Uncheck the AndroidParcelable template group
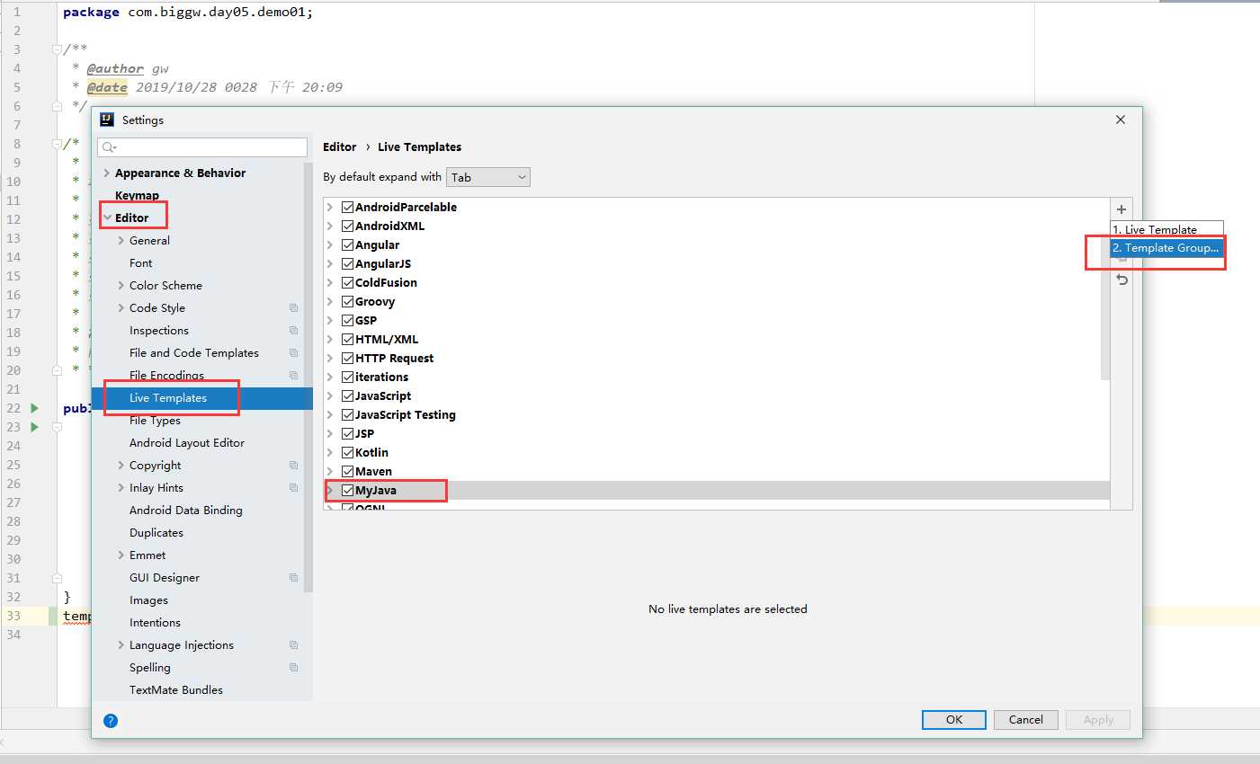Screen dimensions: 1260x764 click(347, 207)
